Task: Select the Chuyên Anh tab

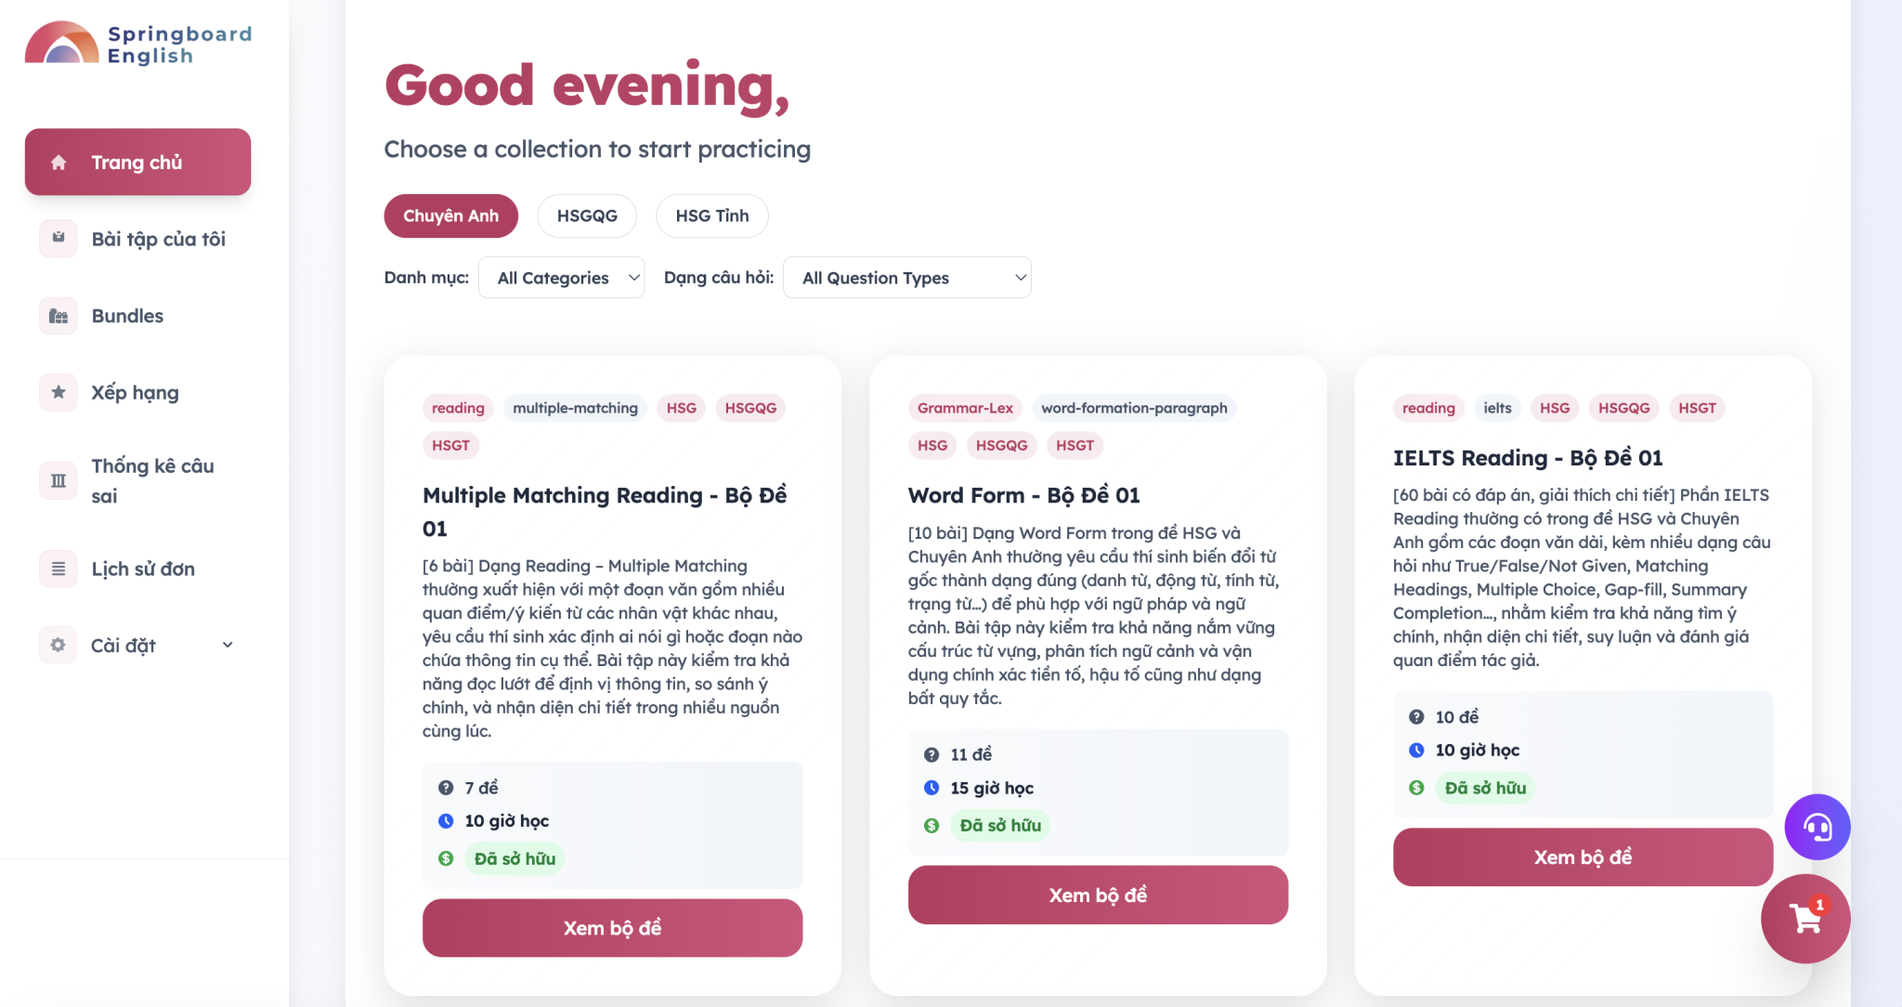Action: 450,216
